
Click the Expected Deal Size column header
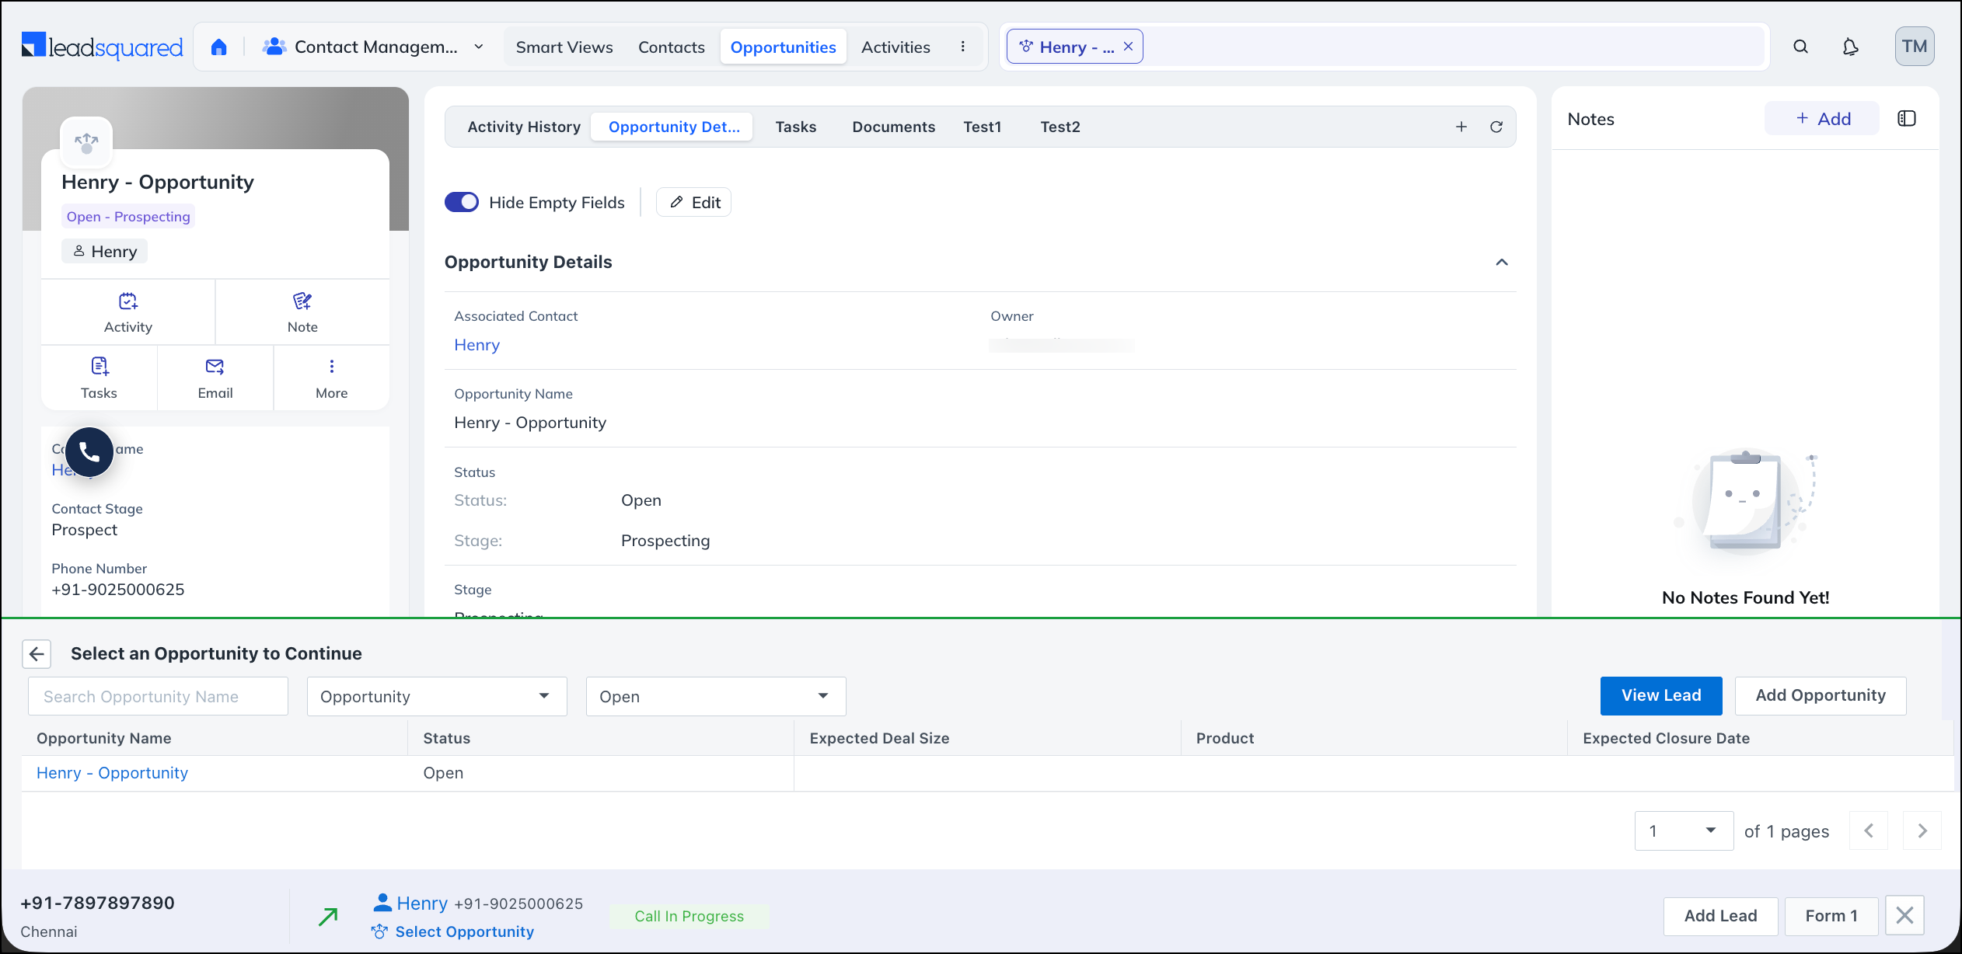pos(879,739)
